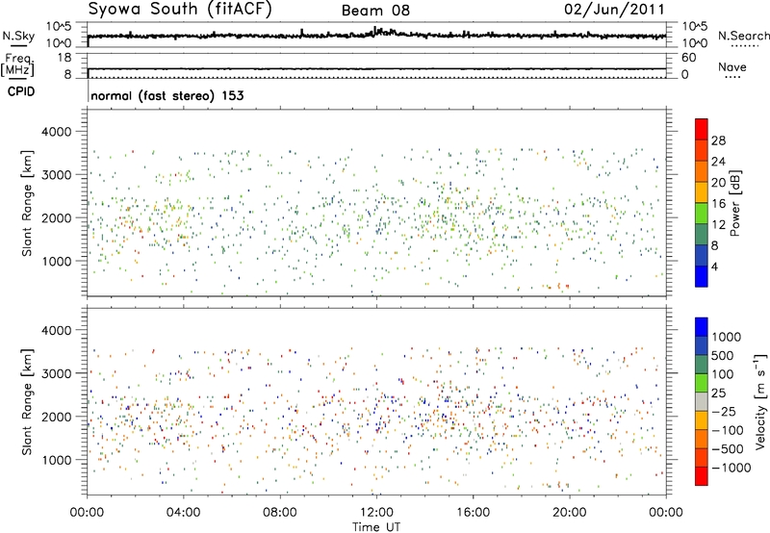Pick the yellow -25 to -100 velocity segment
This screenshot has width=770, height=533.
click(702, 420)
